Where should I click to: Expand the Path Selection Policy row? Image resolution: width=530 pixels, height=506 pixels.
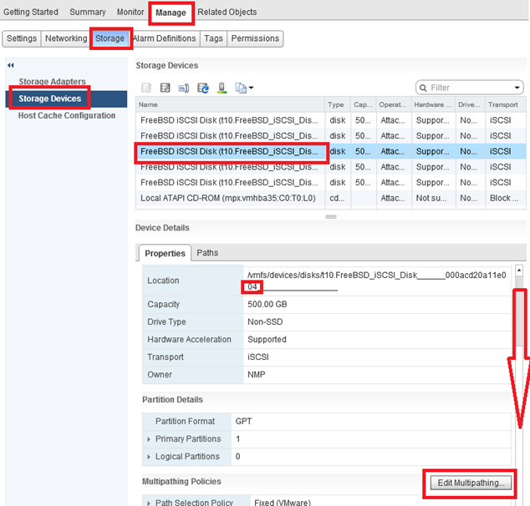pos(150,502)
